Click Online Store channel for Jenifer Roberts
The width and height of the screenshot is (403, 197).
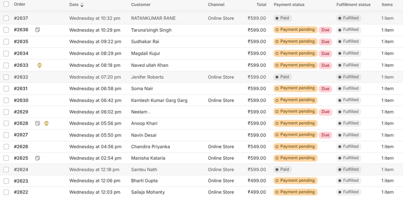[x=221, y=77]
